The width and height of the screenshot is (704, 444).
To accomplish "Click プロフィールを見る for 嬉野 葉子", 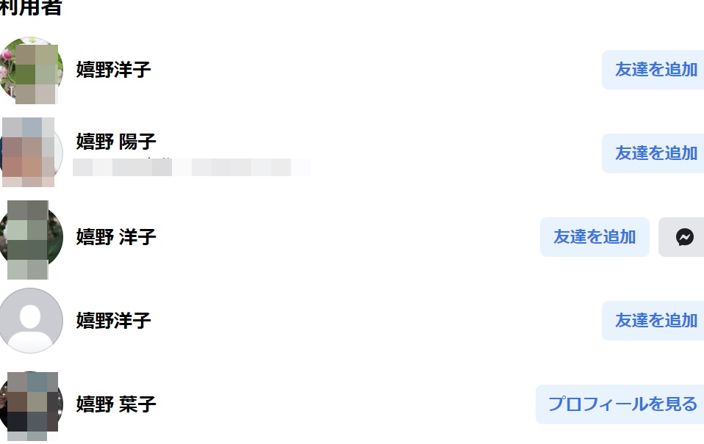I will [x=620, y=404].
